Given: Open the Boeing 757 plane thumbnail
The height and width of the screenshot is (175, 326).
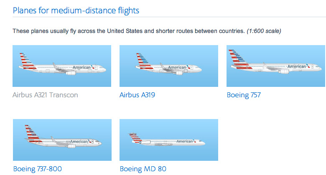Looking at the screenshot, I should [276, 66].
